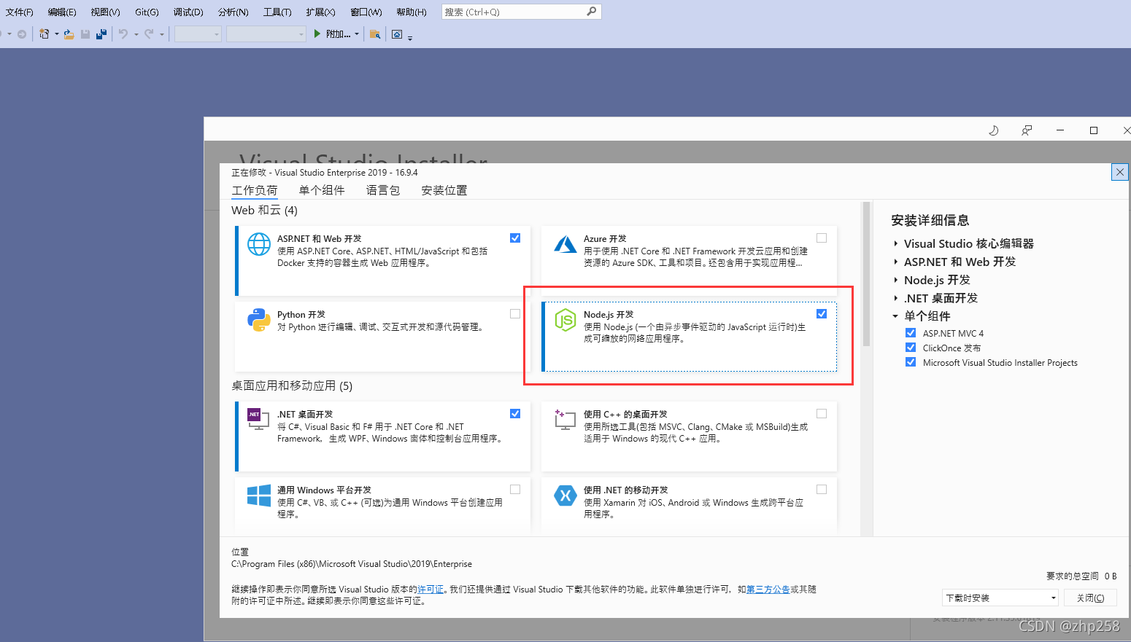Expand ASP.NET 和 Web 开发 details

tap(895, 262)
